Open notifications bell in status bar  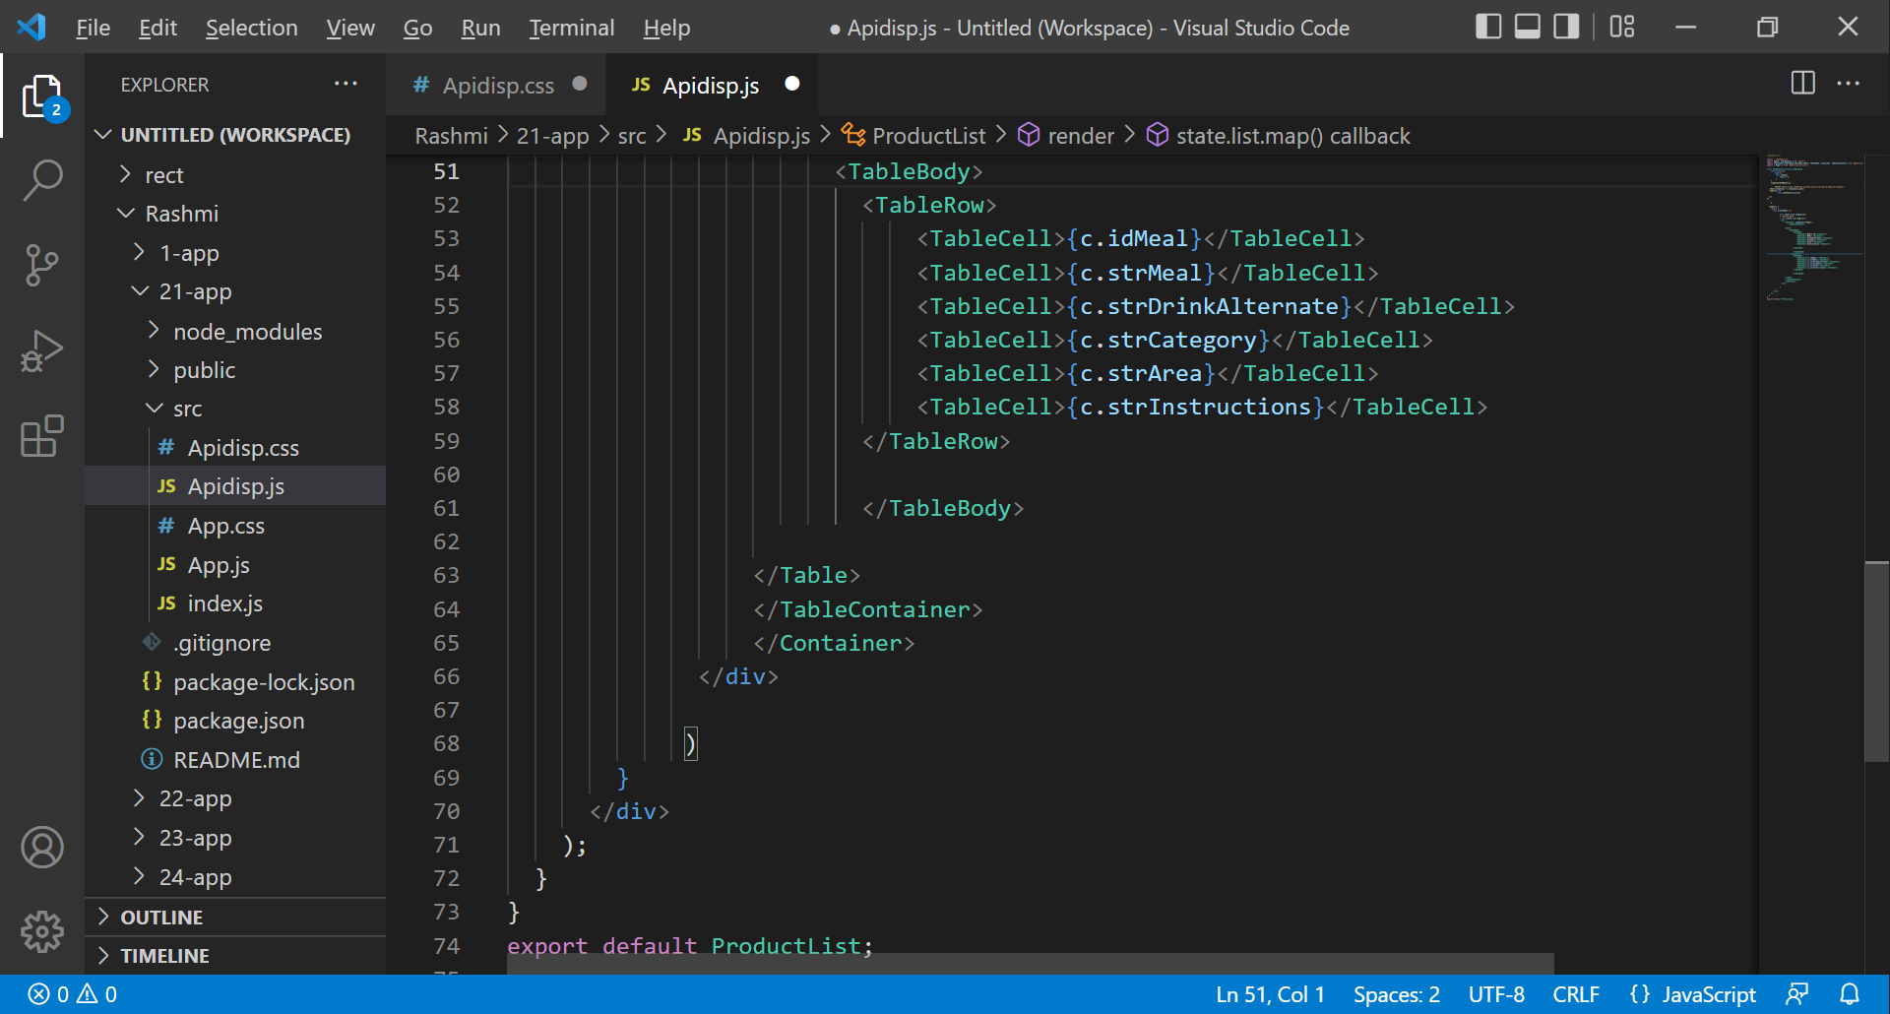point(1850,994)
